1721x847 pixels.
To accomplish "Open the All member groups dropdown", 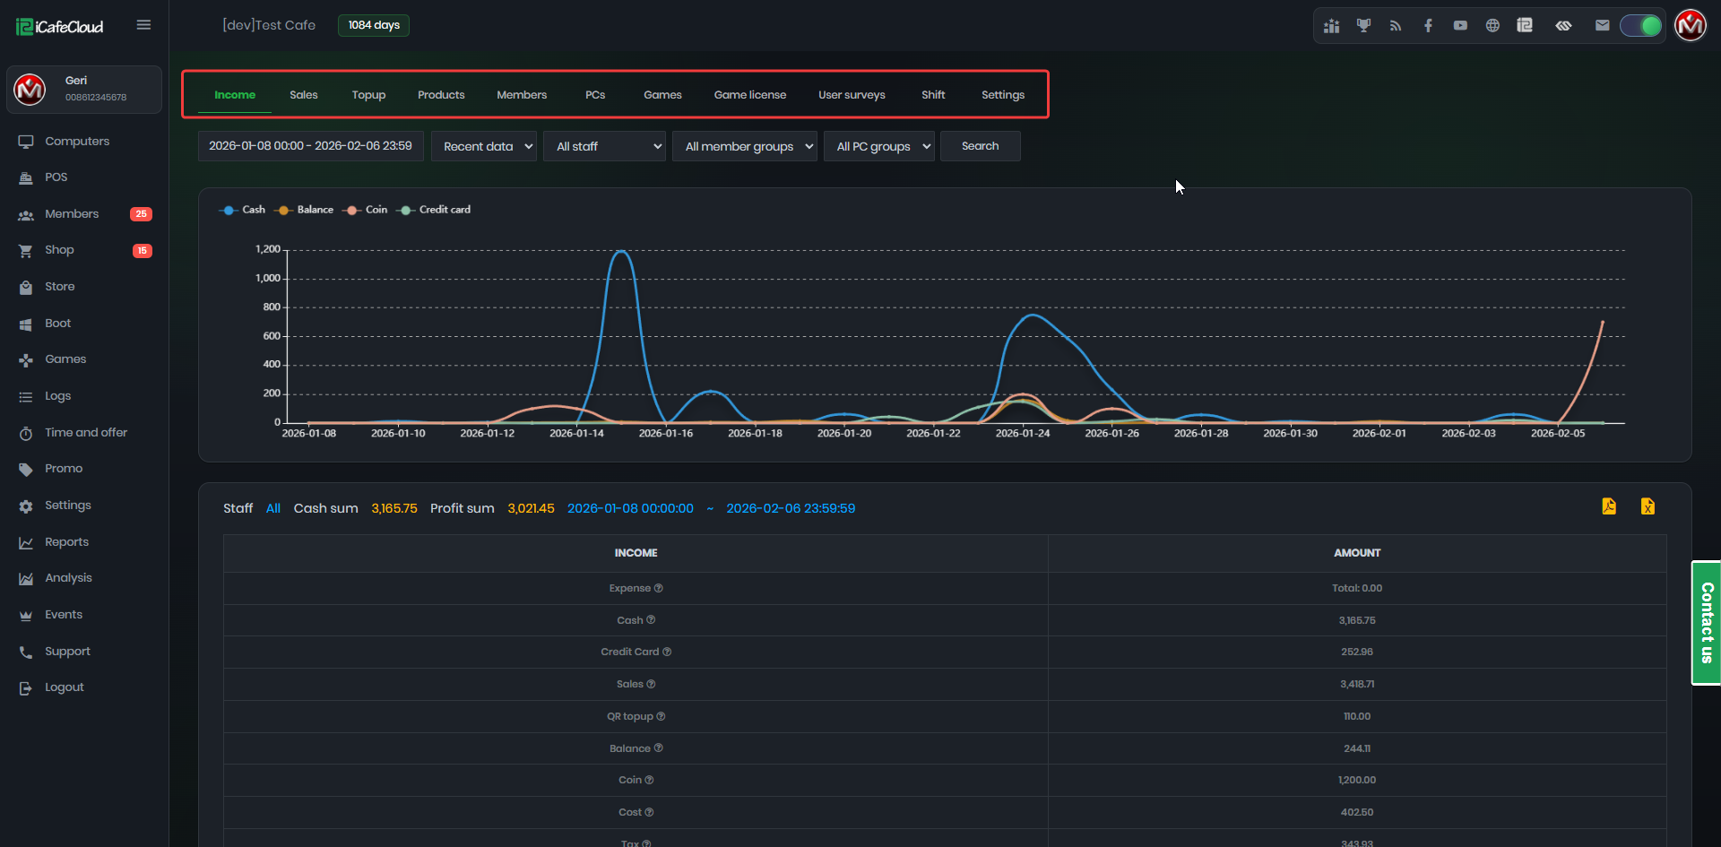I will [x=744, y=146].
